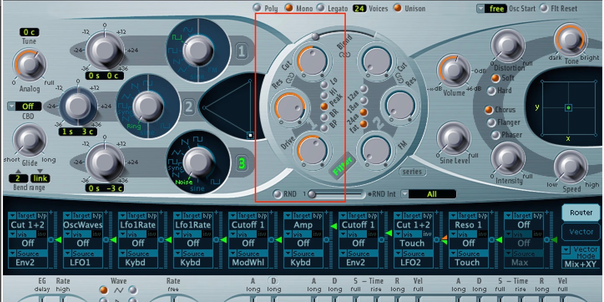Image resolution: width=604 pixels, height=302 pixels.
Task: Click the green Oscillator 3 button
Action: click(x=242, y=164)
